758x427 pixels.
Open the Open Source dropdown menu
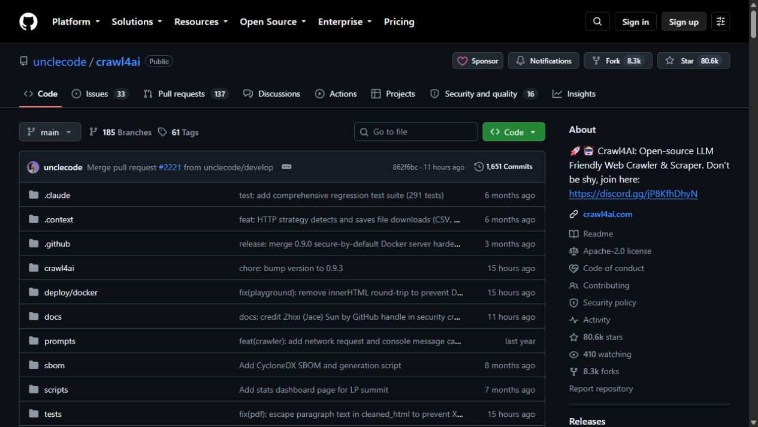point(273,22)
